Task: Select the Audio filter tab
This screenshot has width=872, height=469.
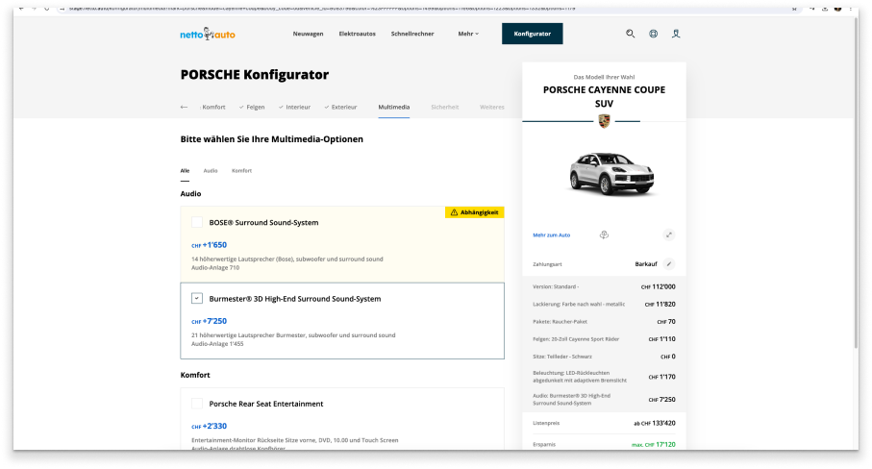Action: (211, 170)
